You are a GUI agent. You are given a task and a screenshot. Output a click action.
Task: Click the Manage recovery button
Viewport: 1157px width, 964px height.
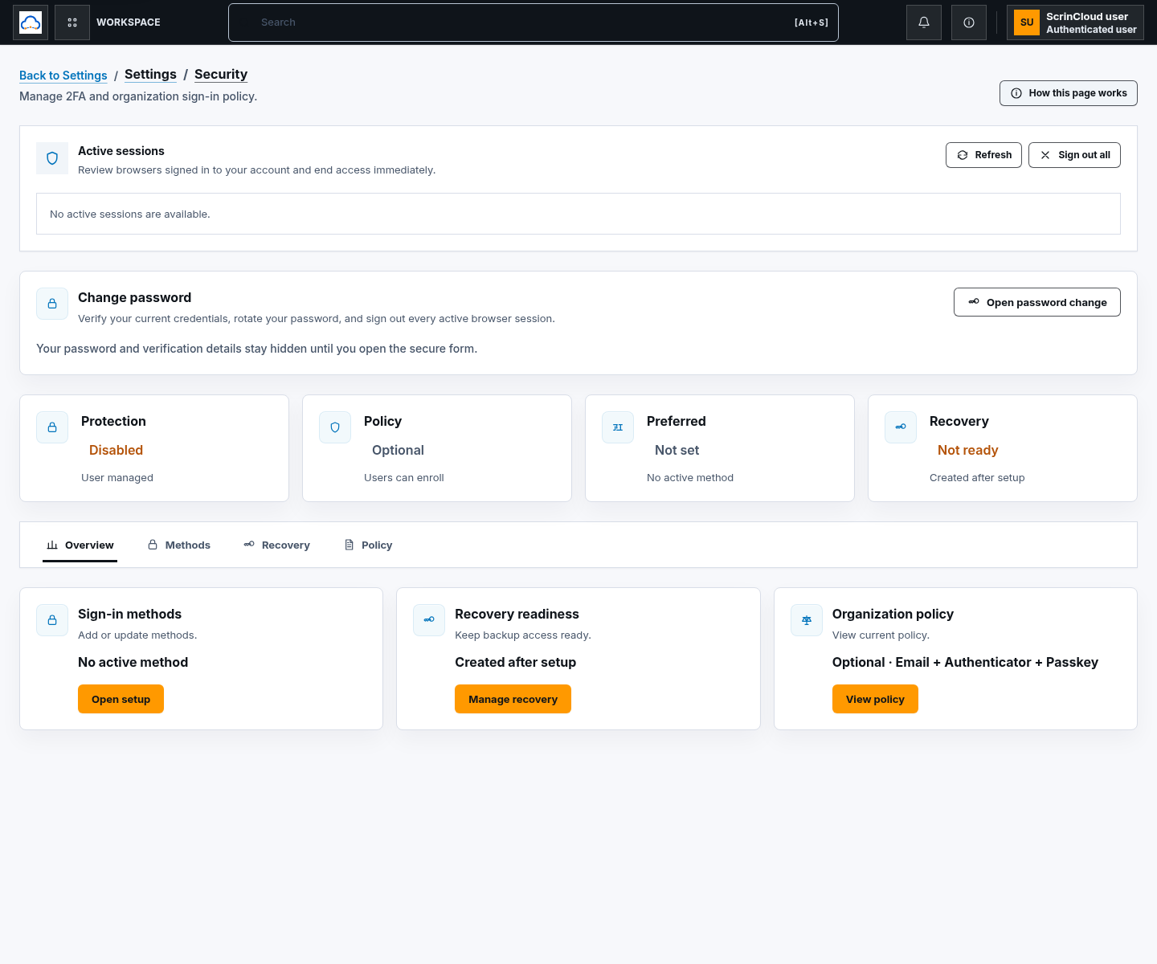click(x=513, y=699)
